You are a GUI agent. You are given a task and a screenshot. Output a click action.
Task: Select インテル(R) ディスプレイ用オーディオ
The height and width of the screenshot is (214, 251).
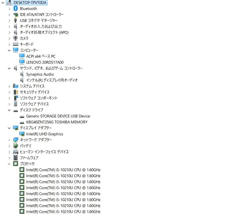click(52, 80)
